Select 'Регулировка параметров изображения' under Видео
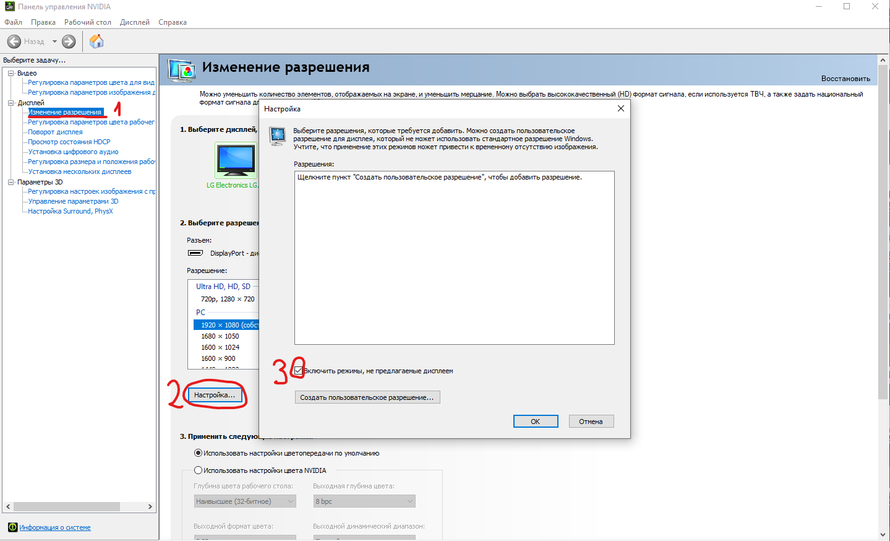The image size is (890, 541). click(92, 92)
